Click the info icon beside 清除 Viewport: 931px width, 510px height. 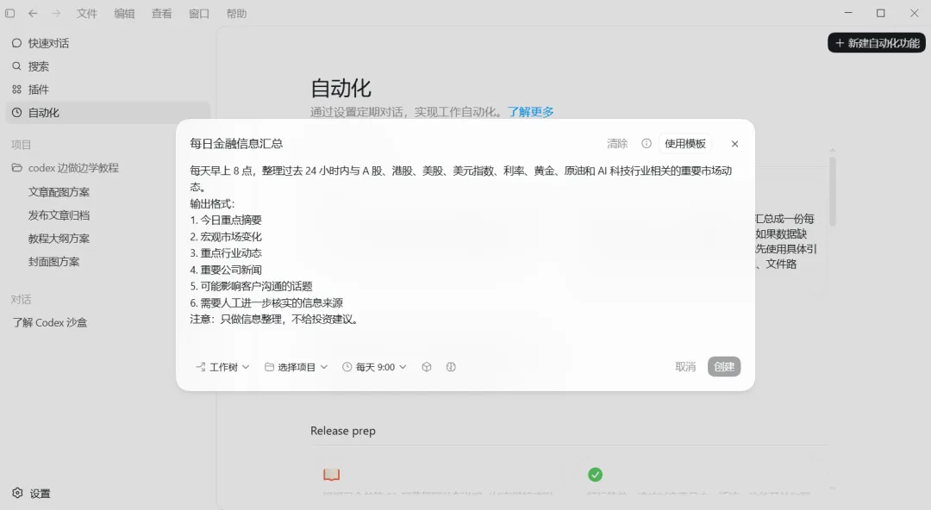647,143
